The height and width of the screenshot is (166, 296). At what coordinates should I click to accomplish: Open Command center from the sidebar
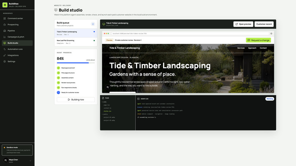pyautogui.click(x=17, y=18)
